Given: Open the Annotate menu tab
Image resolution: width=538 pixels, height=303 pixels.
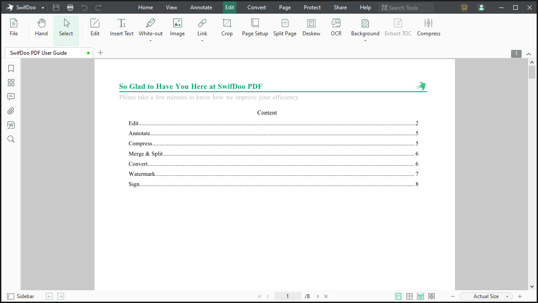Looking at the screenshot, I should pyautogui.click(x=201, y=8).
